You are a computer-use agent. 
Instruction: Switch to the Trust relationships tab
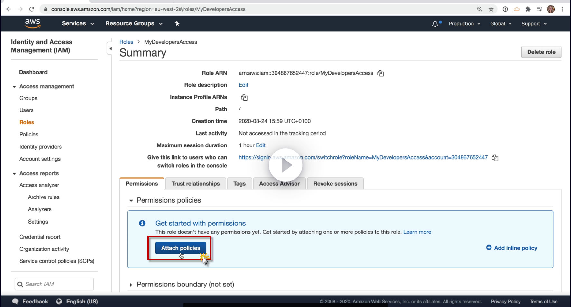point(195,183)
